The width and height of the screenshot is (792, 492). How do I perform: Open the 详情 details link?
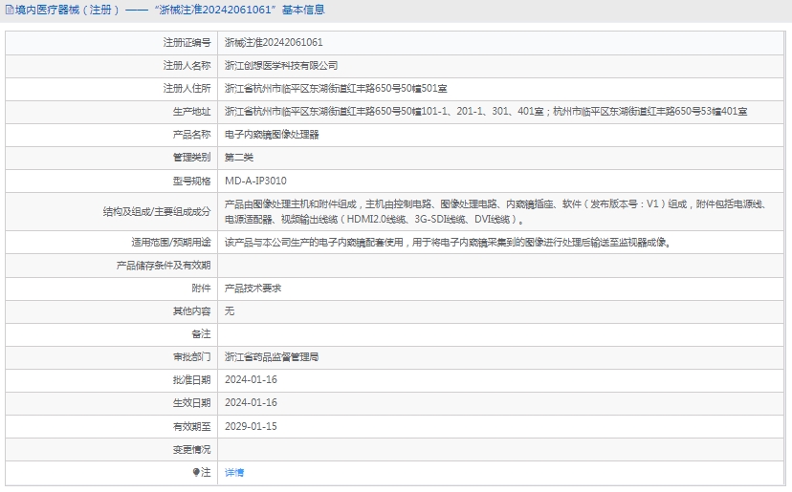tap(234, 472)
